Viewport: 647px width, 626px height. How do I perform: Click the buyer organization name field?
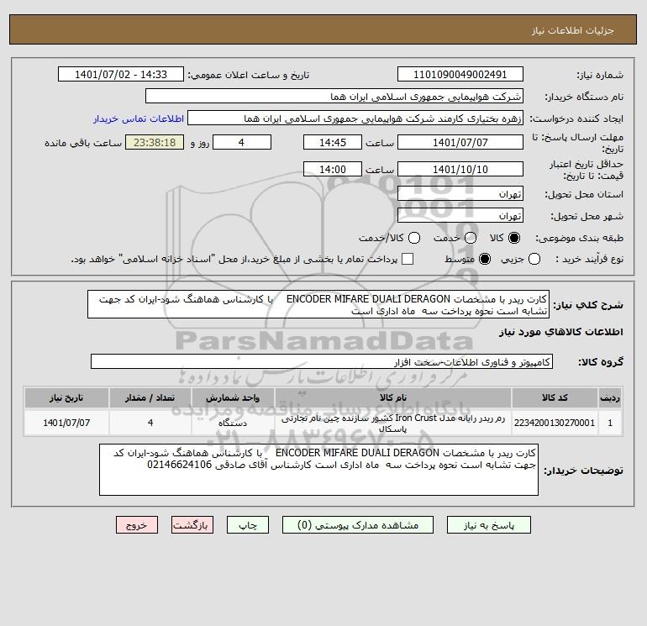334,96
